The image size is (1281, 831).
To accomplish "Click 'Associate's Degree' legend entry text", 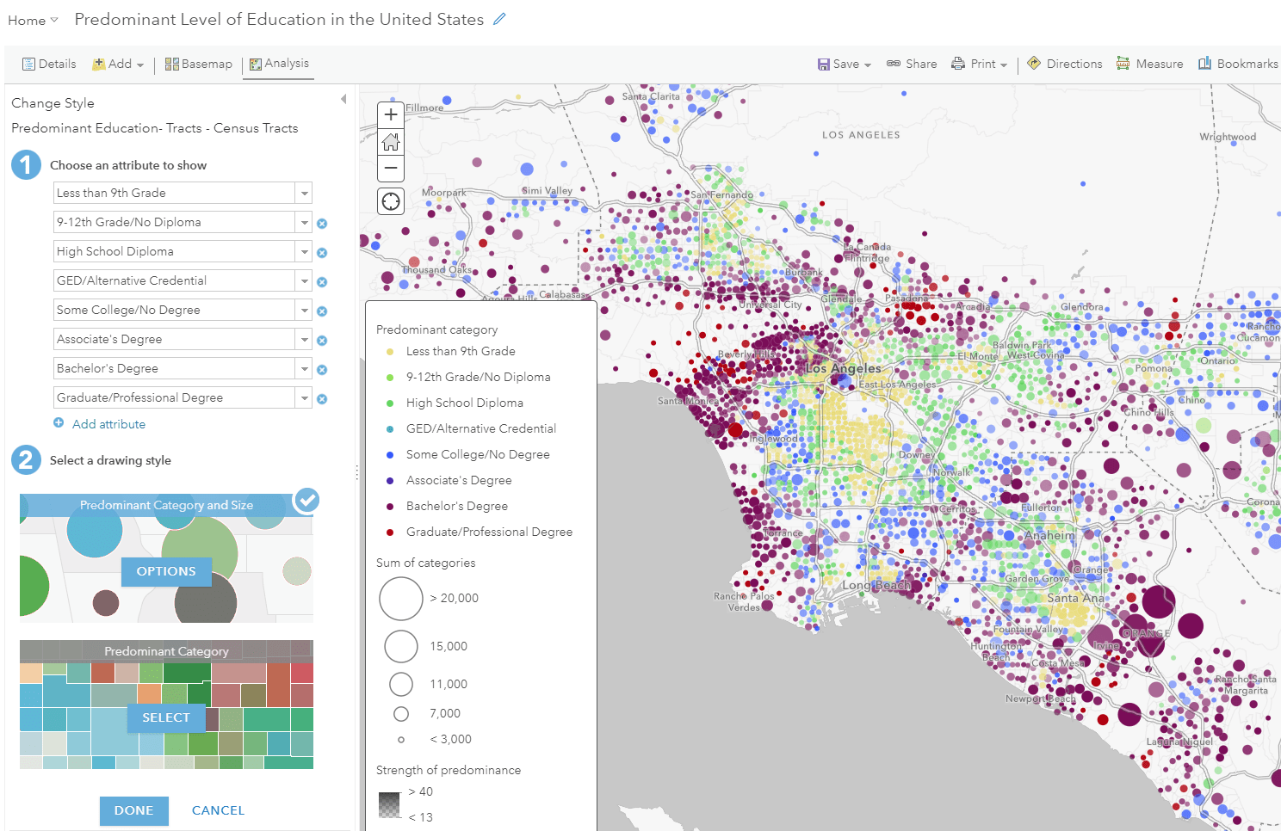I will click(459, 480).
